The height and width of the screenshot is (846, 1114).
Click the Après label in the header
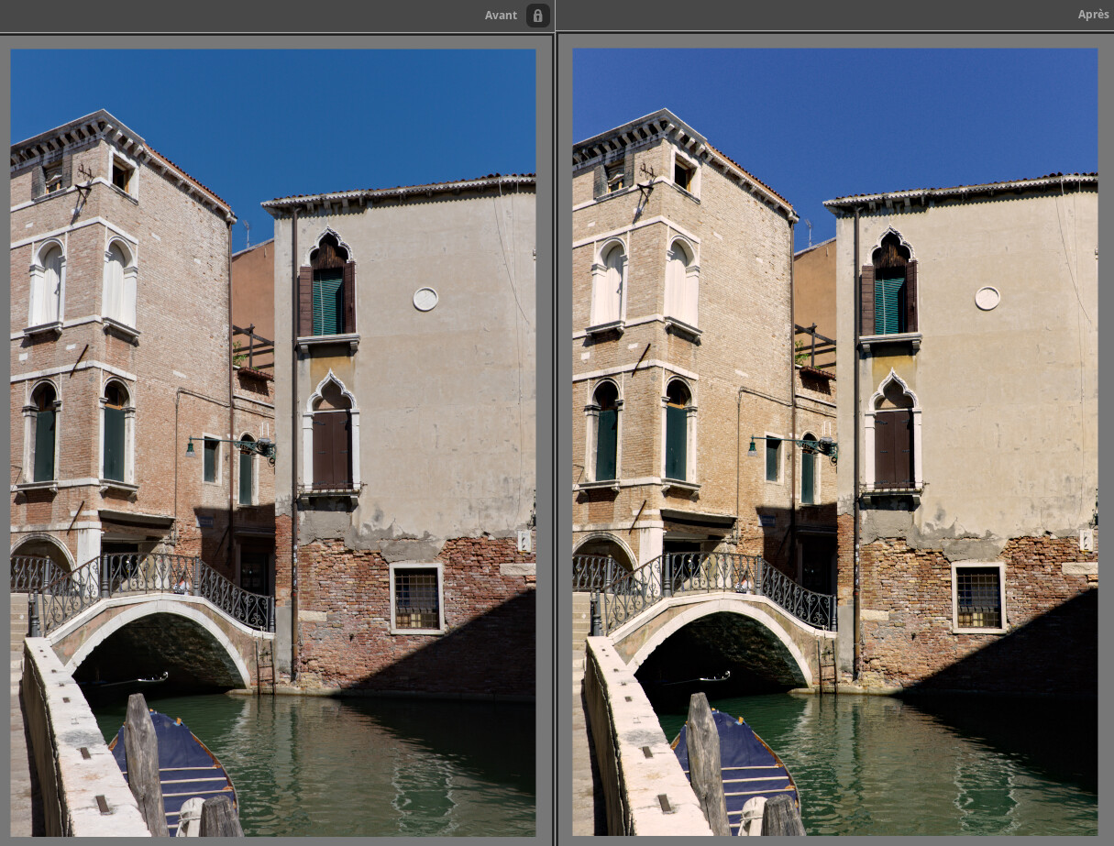(x=1093, y=15)
